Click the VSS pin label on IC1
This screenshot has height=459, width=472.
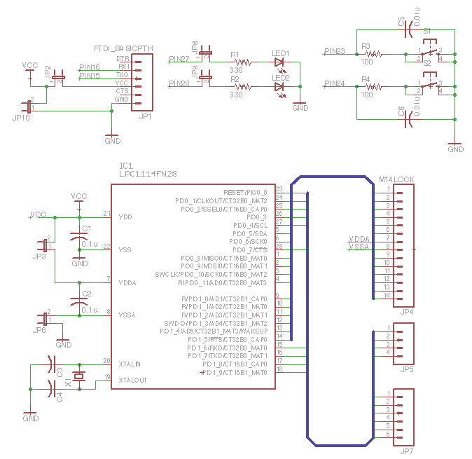(x=125, y=250)
